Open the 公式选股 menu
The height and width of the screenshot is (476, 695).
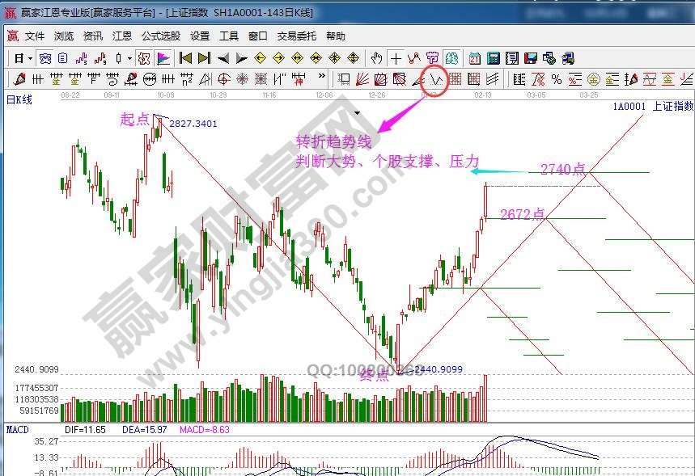coord(161,36)
